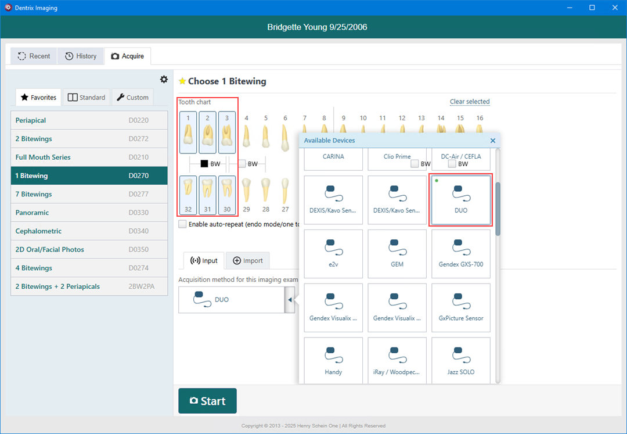Open settings gear above favorites list
The height and width of the screenshot is (434, 627).
pos(164,80)
